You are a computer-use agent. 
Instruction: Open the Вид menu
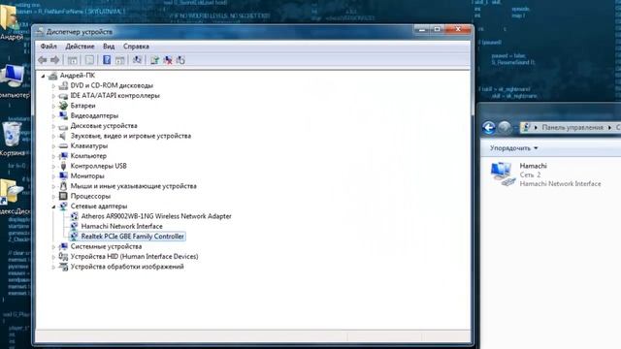(x=109, y=47)
